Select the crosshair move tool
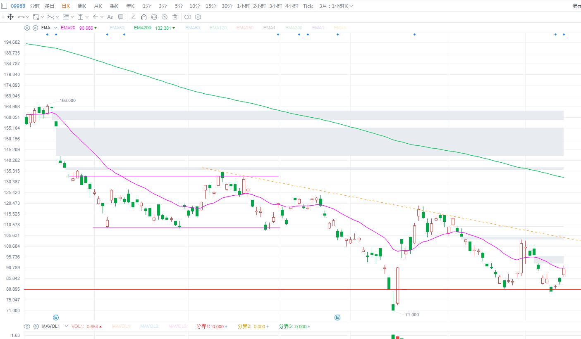 tap(10, 17)
